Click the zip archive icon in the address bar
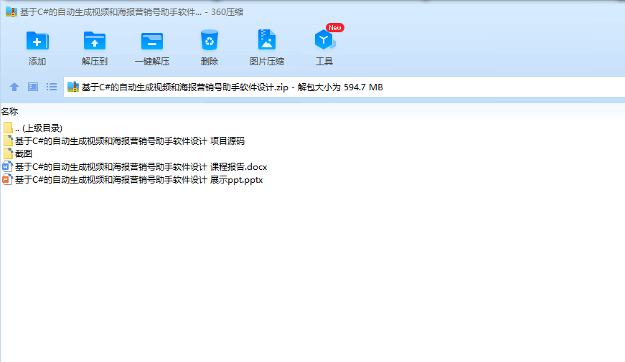 73,87
